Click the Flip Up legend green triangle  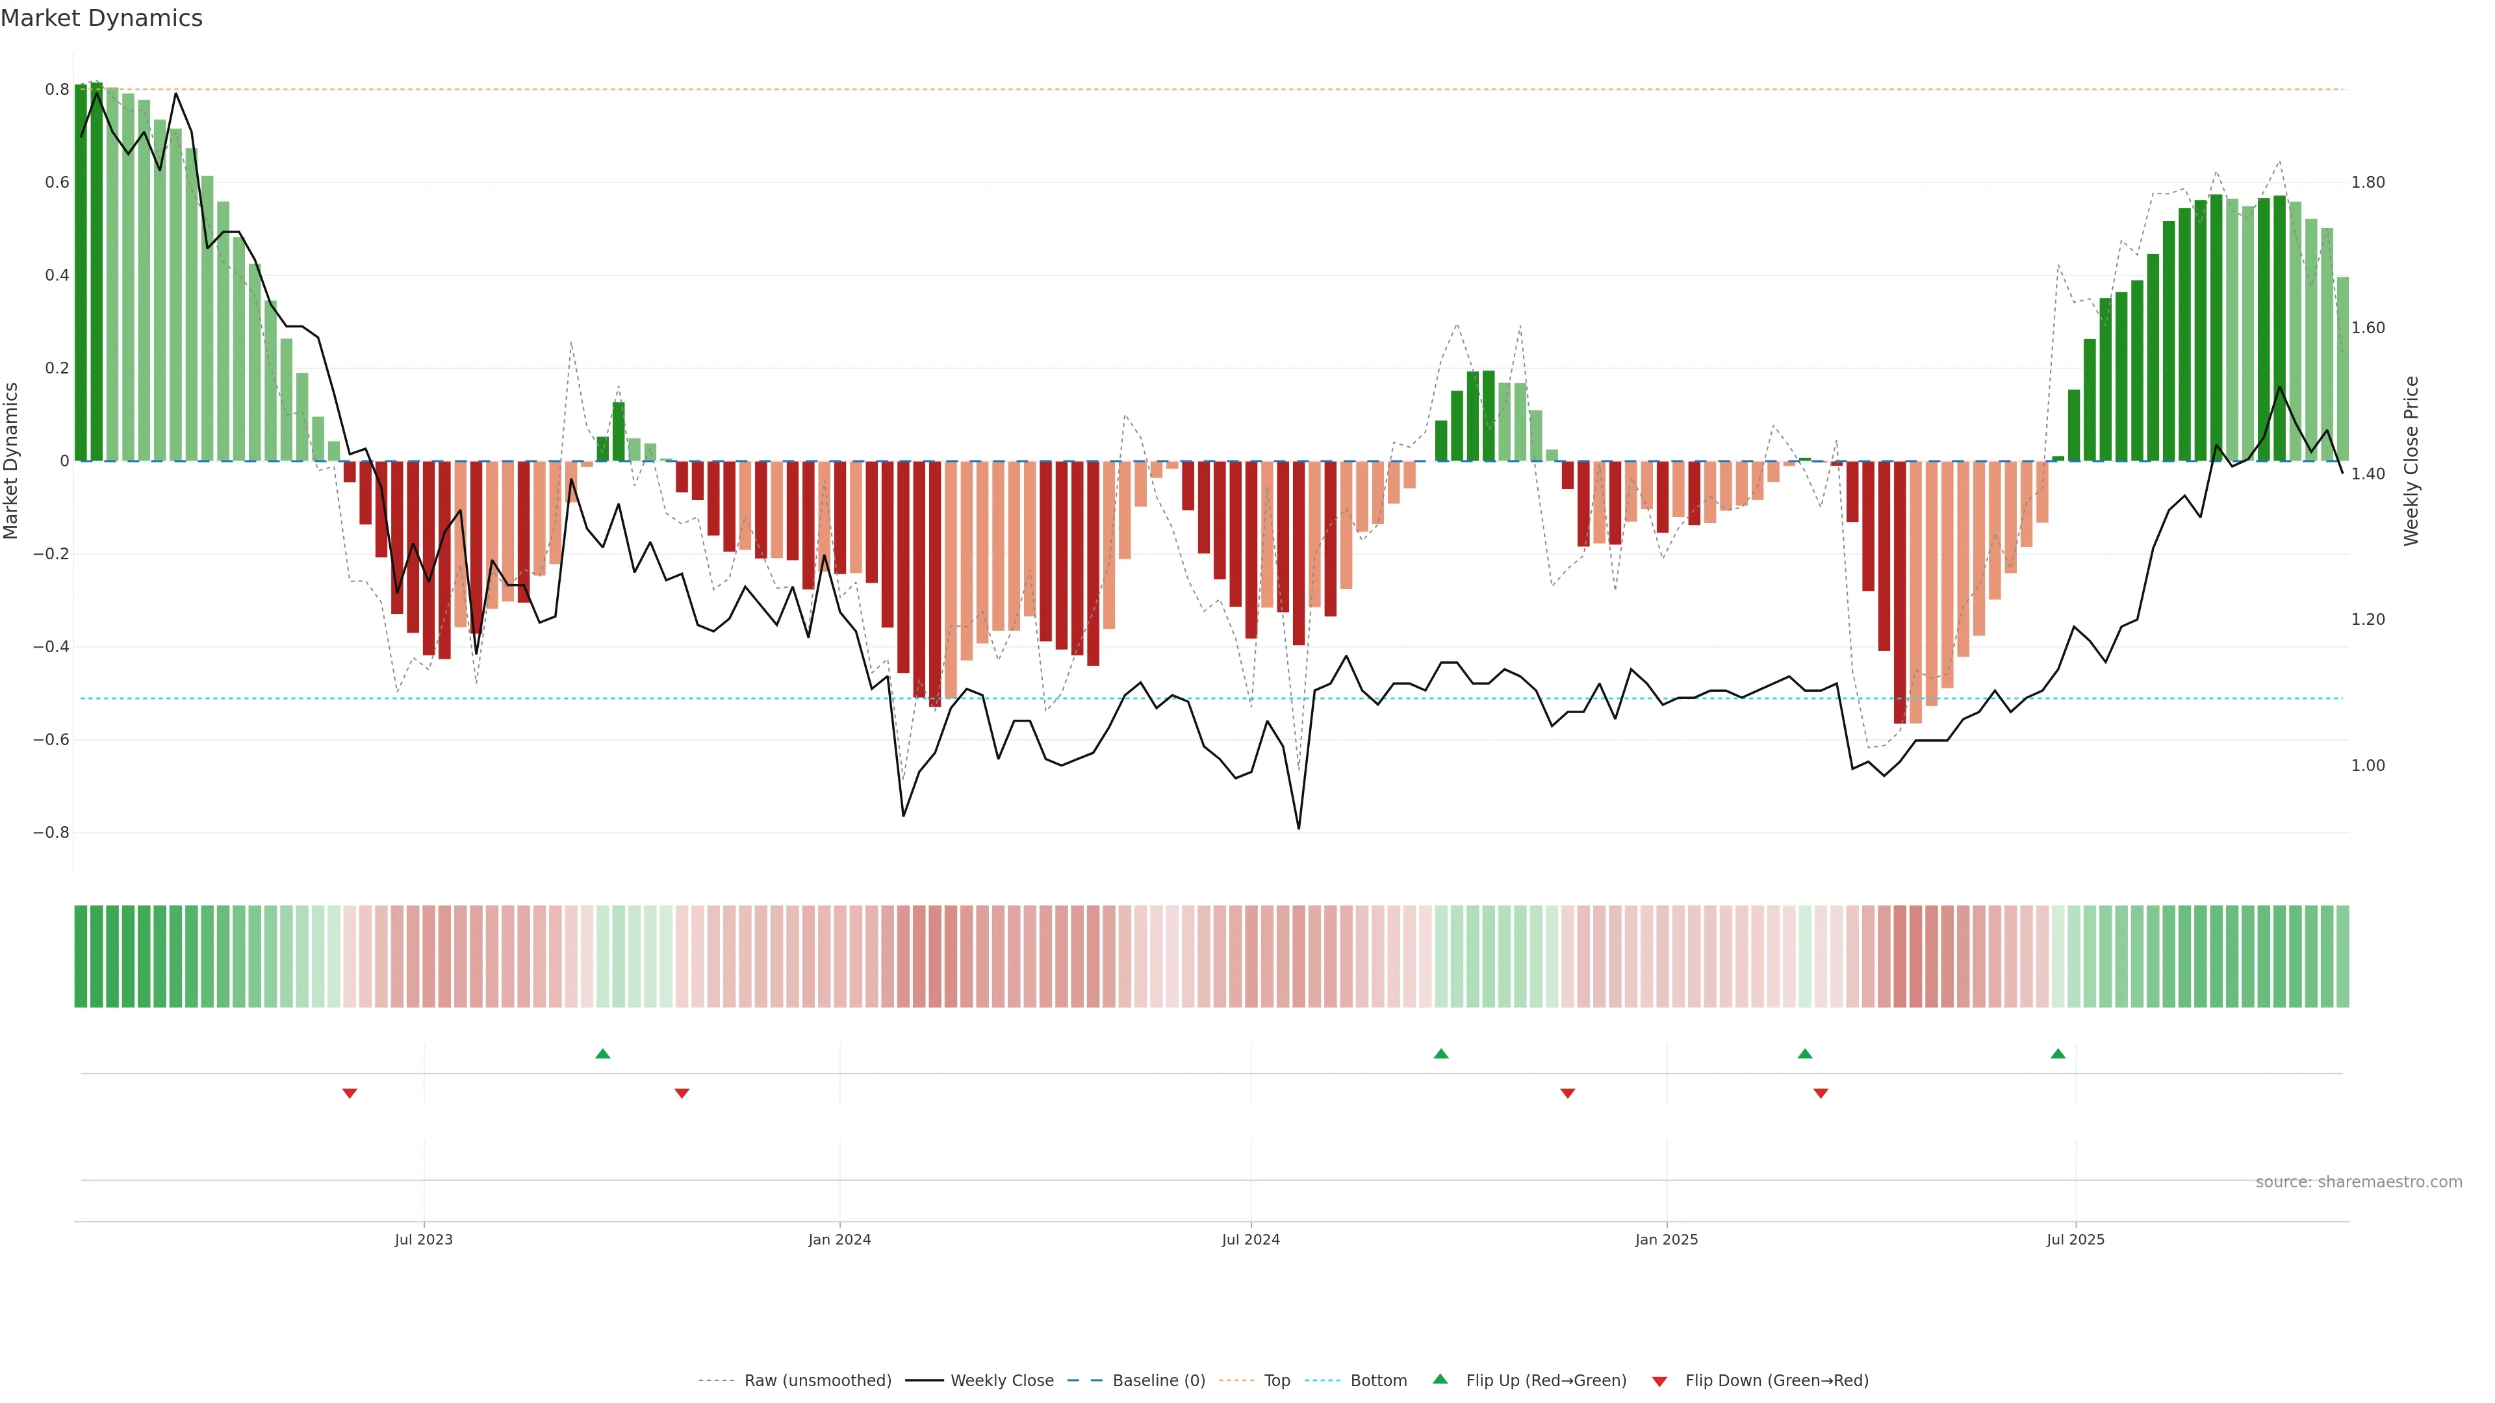(x=1440, y=1379)
